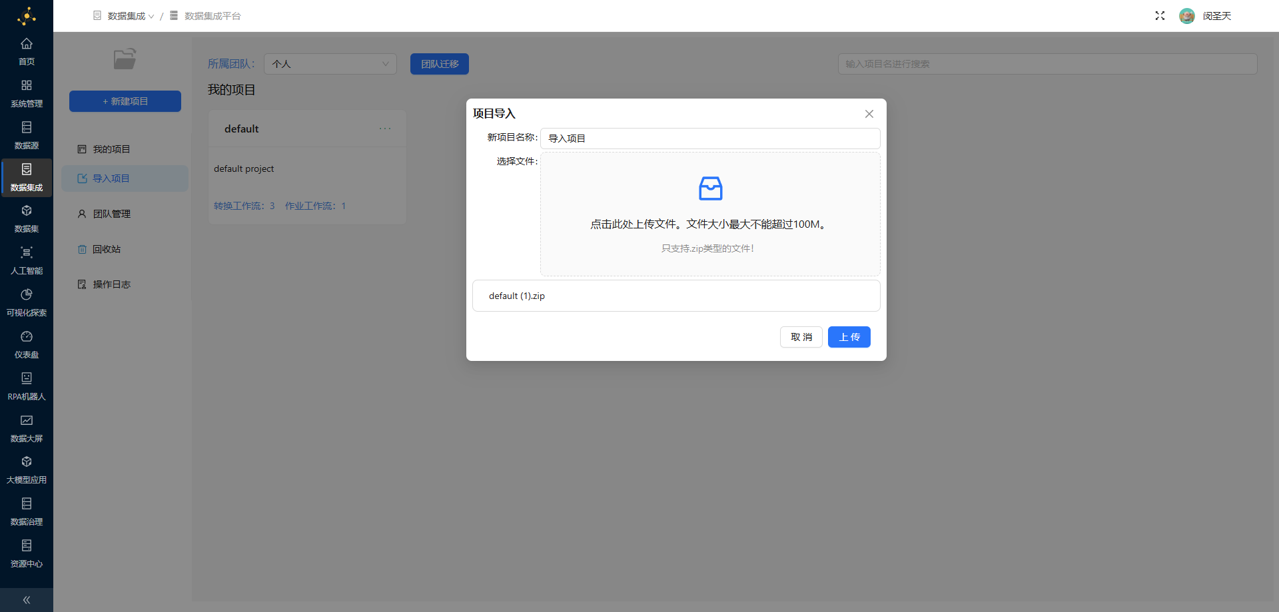This screenshot has height=612, width=1279.
Task: Toggle fullscreen icon in top bar
Action: (1160, 16)
